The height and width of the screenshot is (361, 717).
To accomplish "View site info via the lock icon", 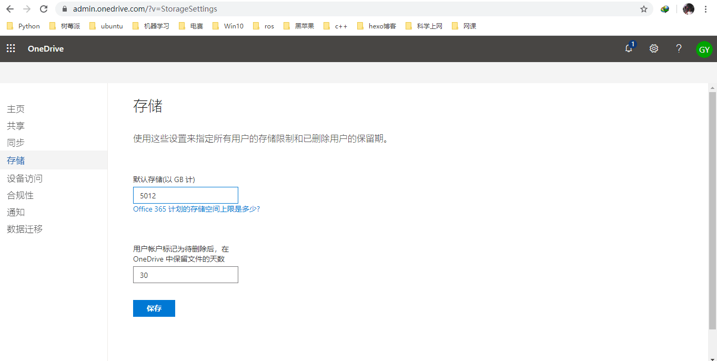I will point(65,9).
